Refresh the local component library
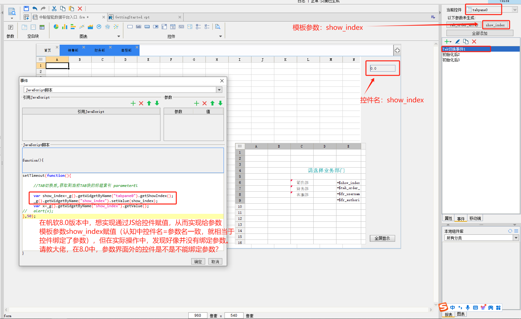521x319 pixels. coord(510,231)
